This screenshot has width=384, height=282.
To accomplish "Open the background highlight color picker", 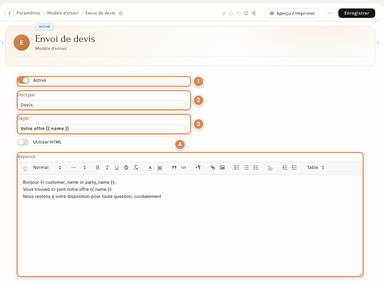I will click(160, 168).
